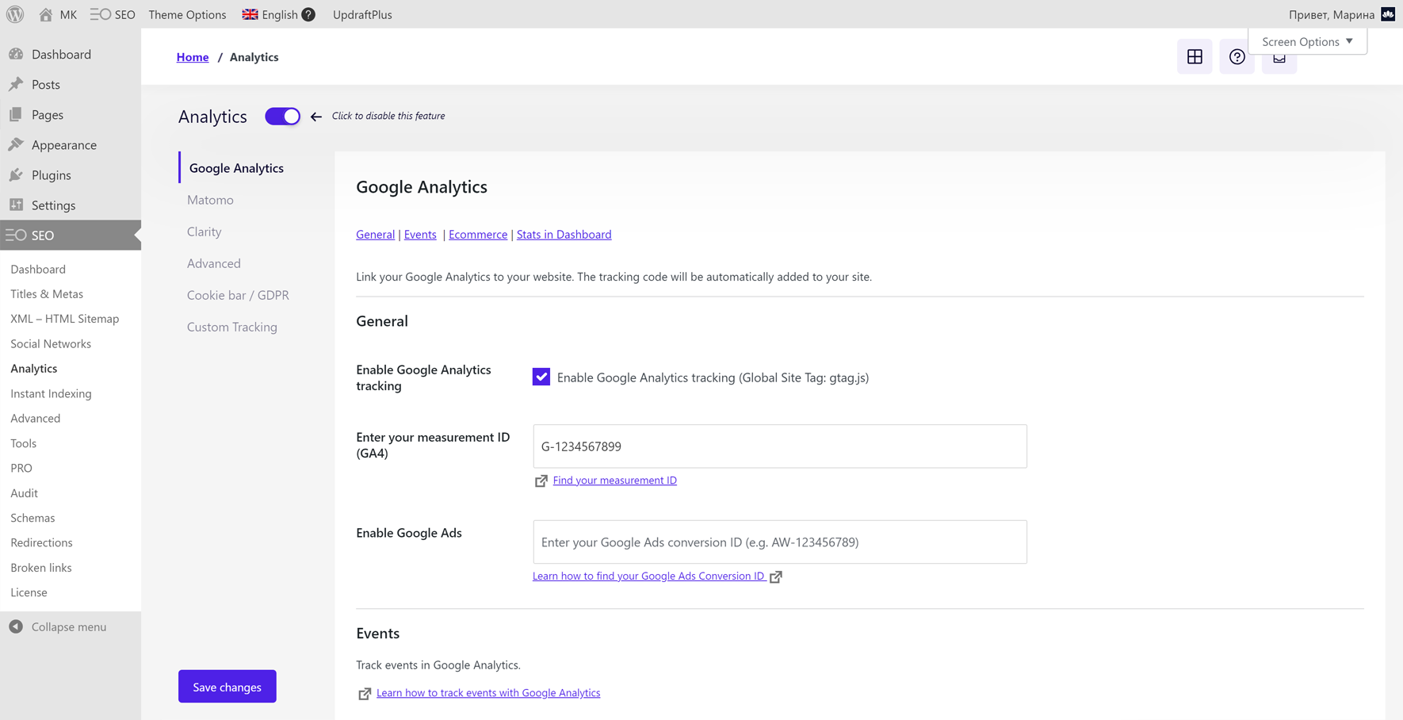Screen dimensions: 1403x720
Task: Click the Settings sliders icon
Action: 16,205
